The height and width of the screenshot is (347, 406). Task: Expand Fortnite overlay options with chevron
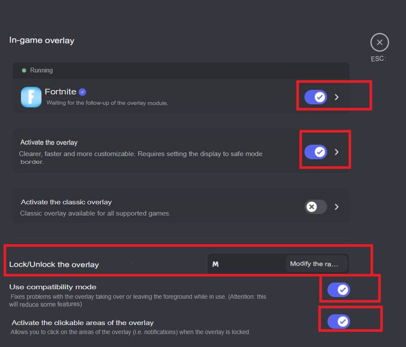337,97
